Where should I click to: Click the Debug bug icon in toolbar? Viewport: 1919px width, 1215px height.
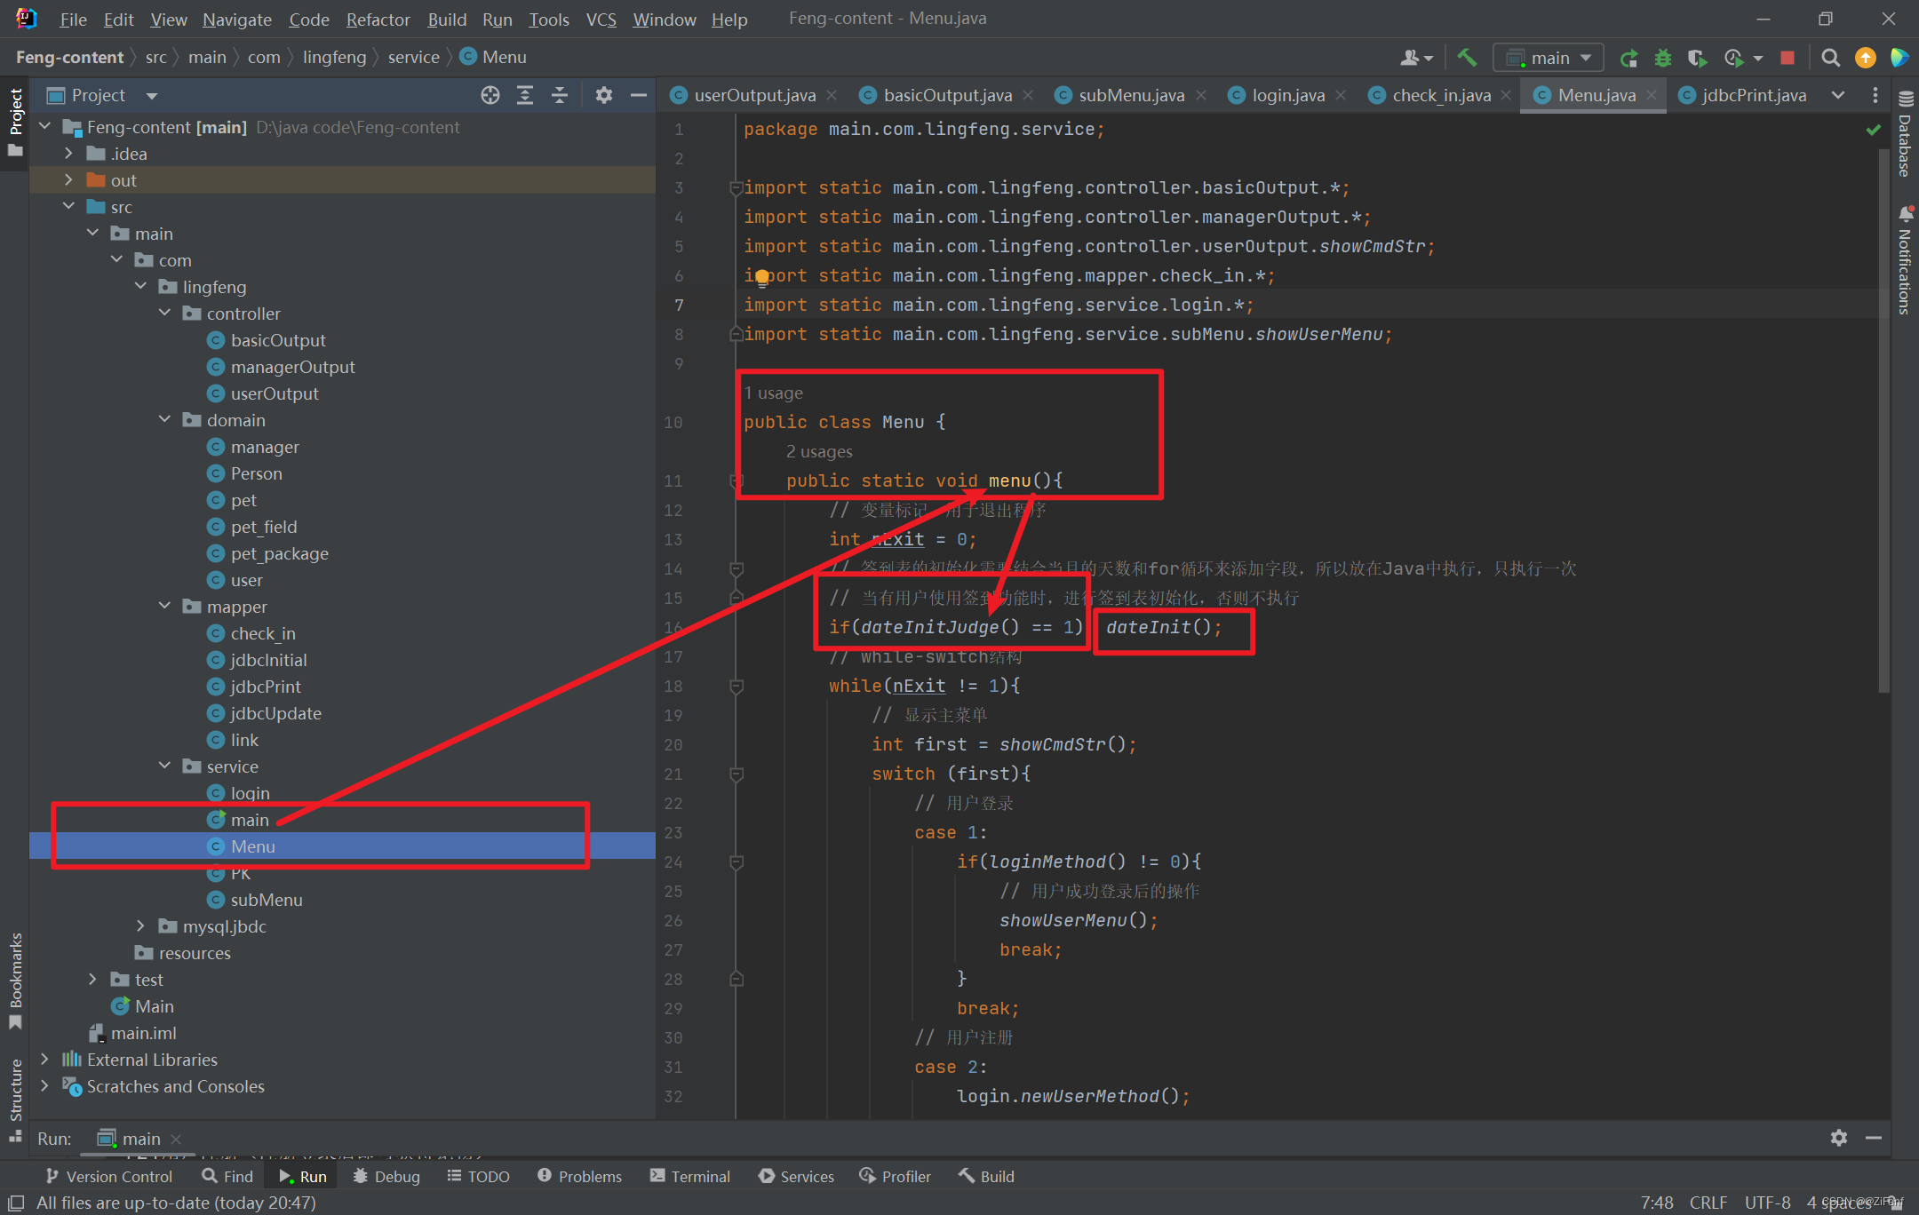tap(1662, 58)
